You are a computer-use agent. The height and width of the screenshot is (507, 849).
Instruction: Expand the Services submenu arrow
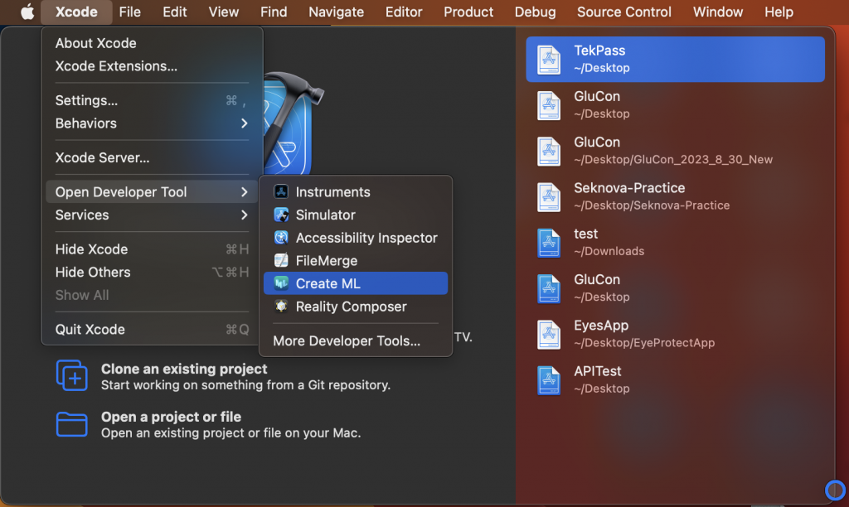(x=245, y=215)
